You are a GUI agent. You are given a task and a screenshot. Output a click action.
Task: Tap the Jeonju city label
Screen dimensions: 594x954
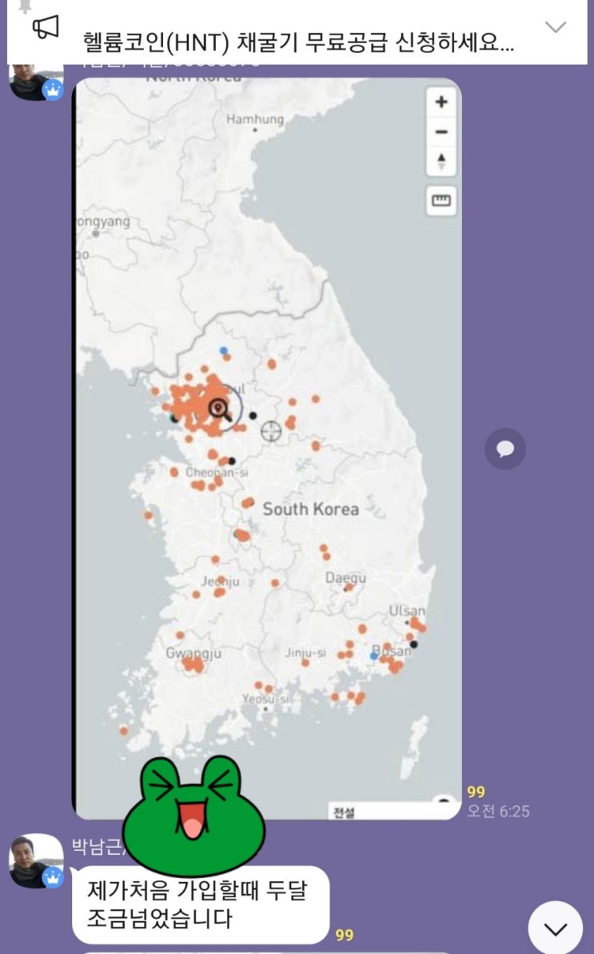click(x=220, y=581)
